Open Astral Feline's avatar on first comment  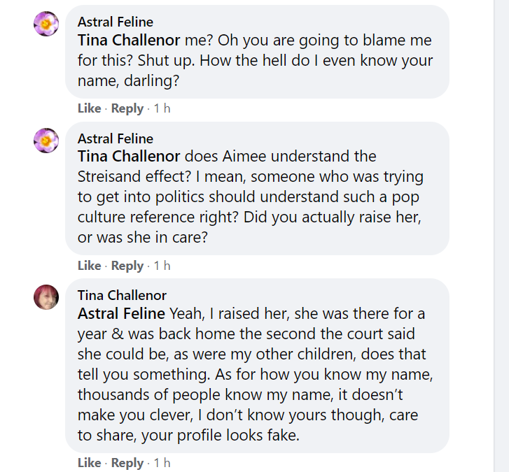coord(46,24)
